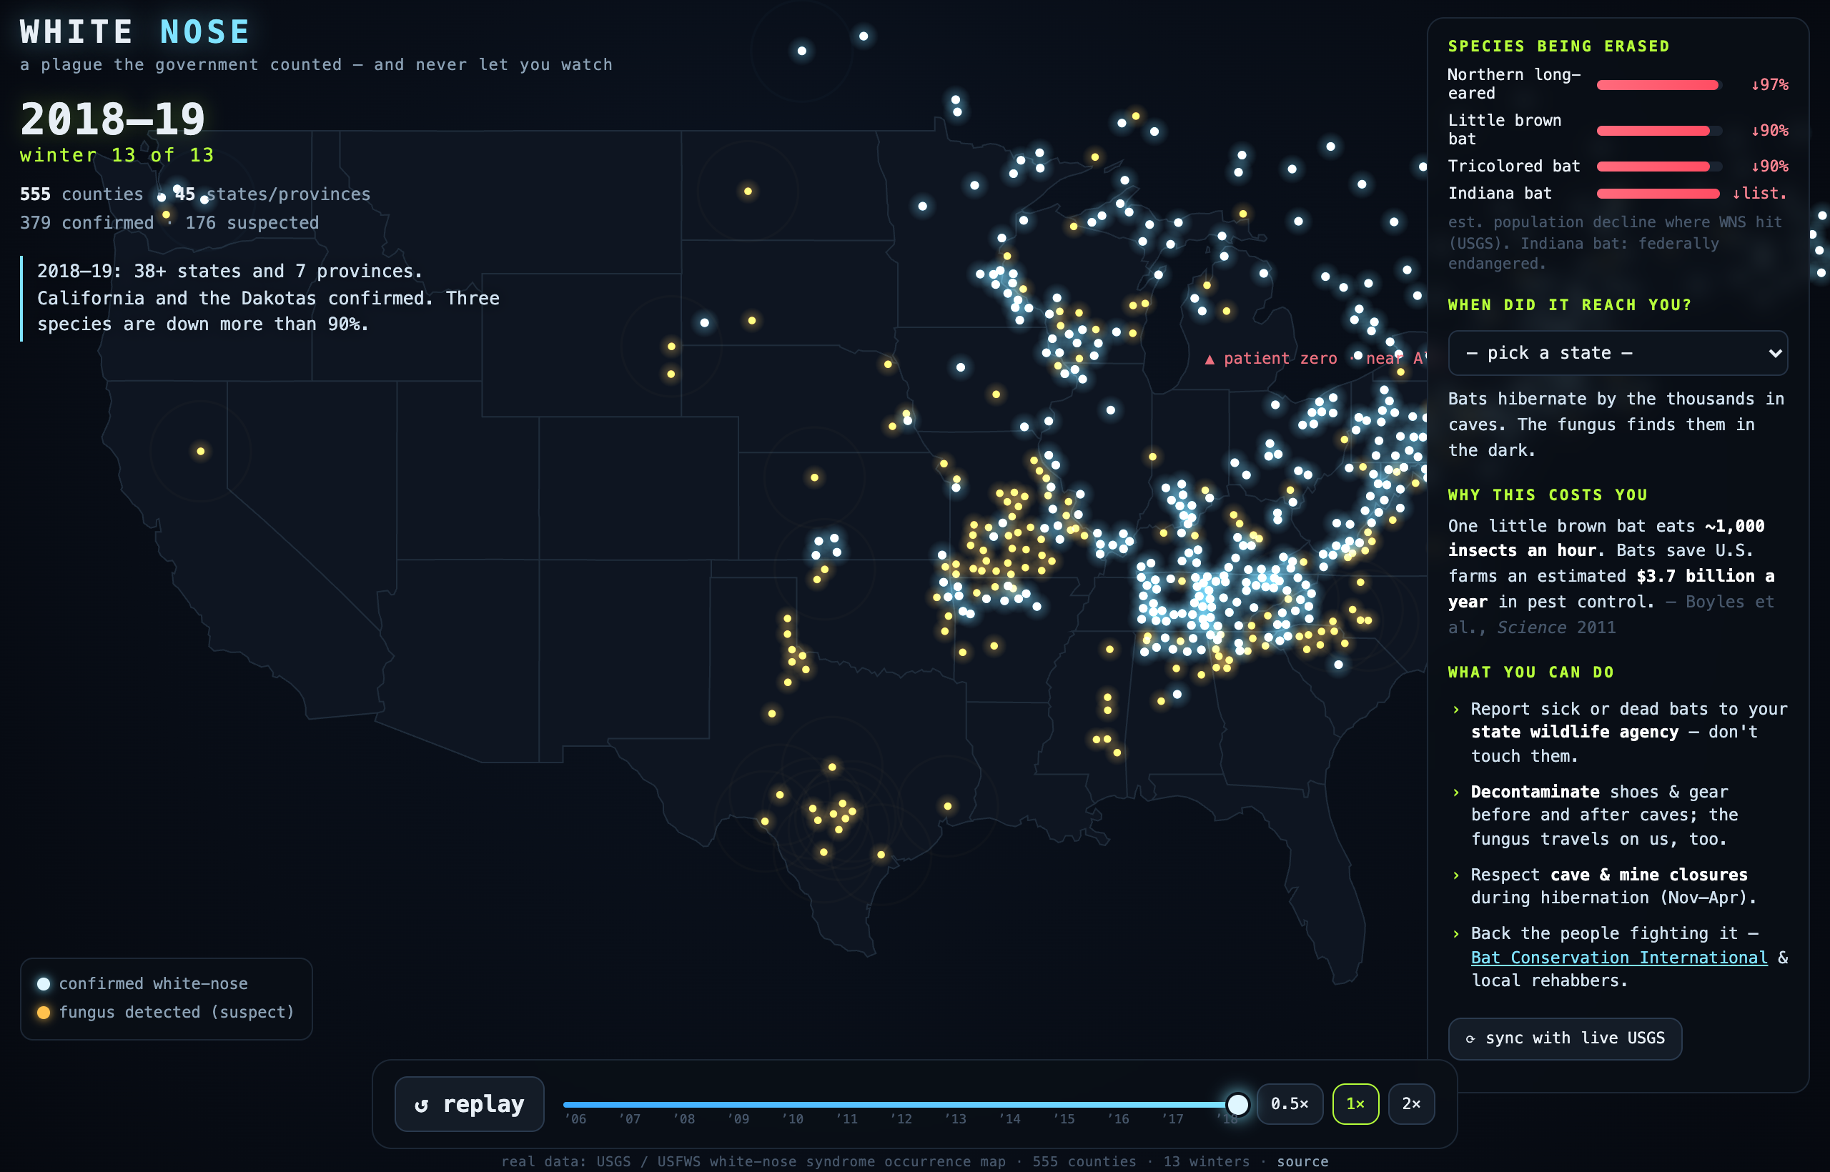Jump to the '17 timeline tick
This screenshot has height=1172, width=1830.
1172,1118
